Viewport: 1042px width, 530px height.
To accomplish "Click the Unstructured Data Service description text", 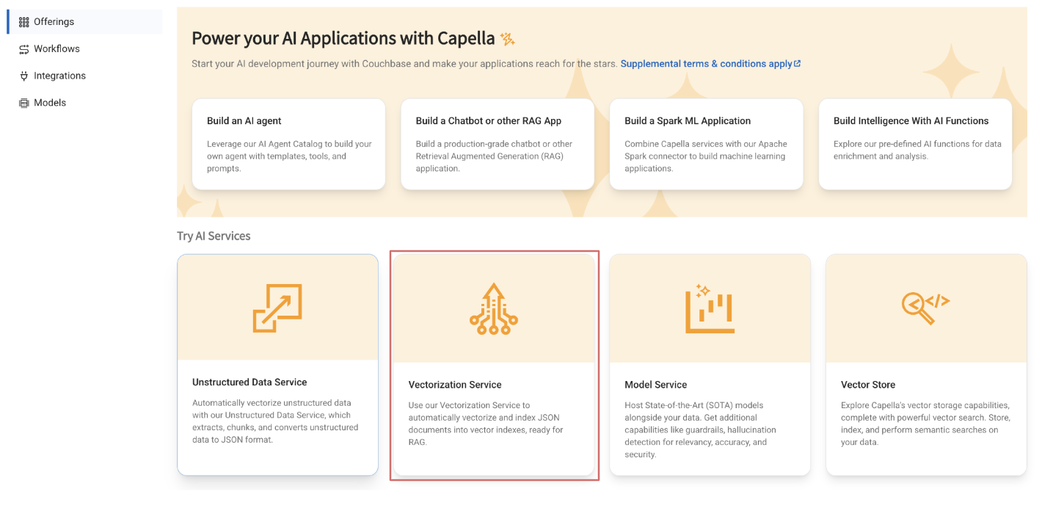I will click(275, 421).
